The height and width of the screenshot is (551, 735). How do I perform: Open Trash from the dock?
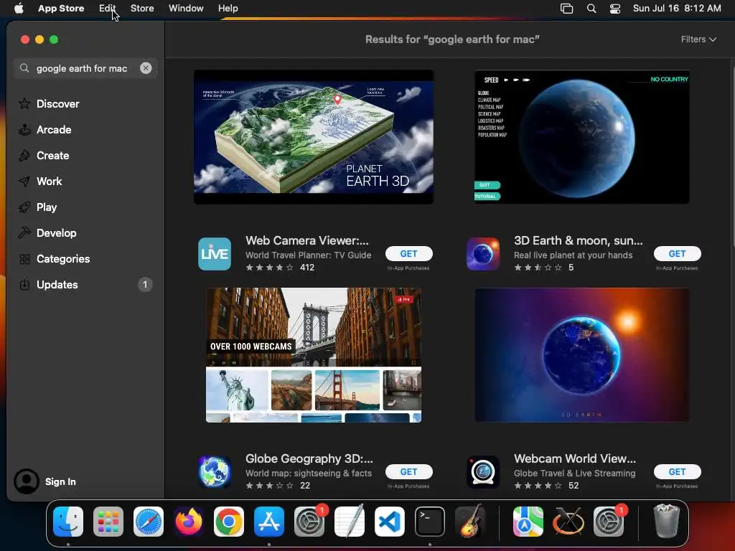(666, 522)
